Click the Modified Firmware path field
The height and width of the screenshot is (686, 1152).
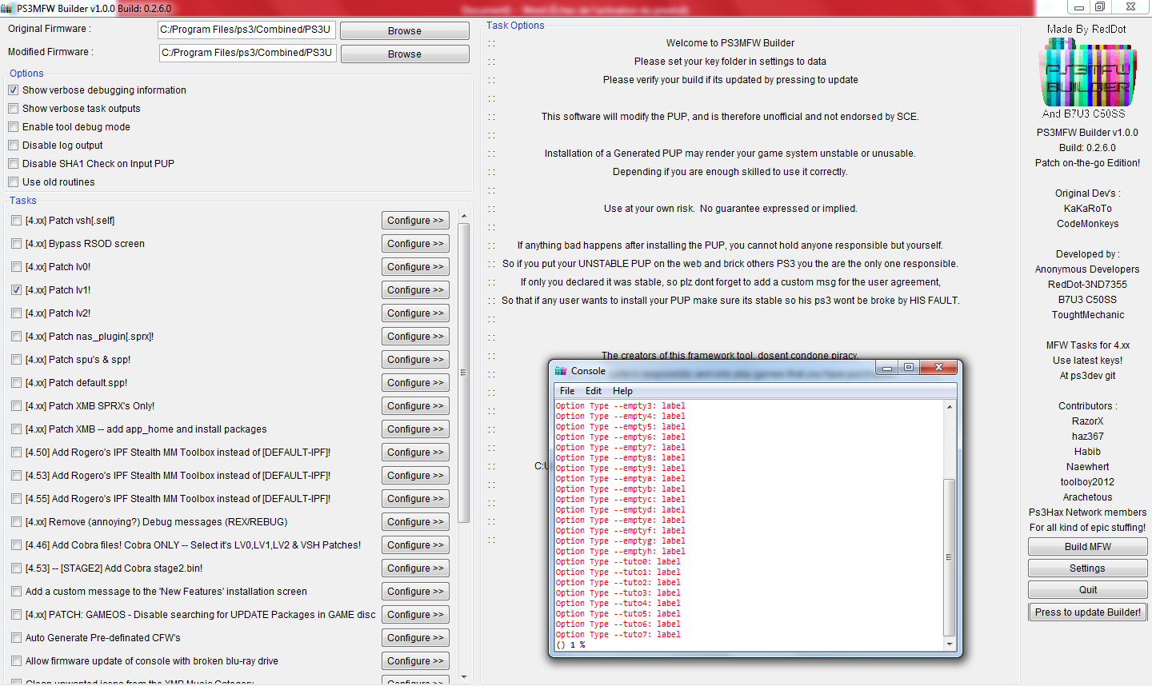pos(247,53)
